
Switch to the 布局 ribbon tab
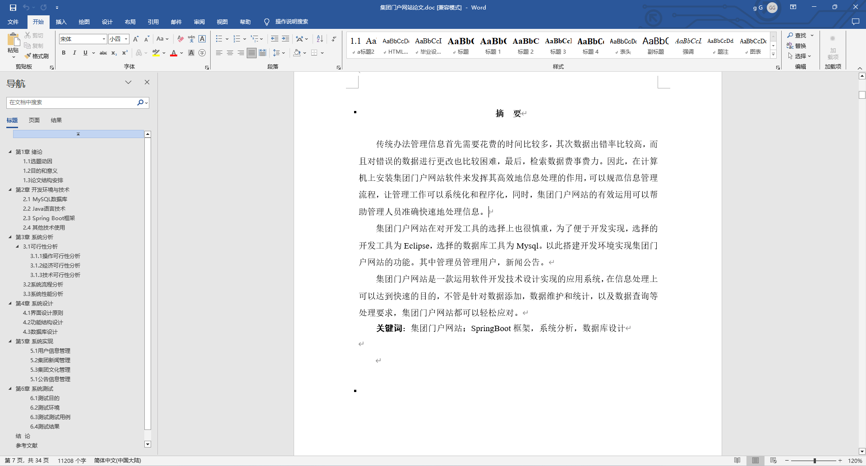tap(130, 22)
